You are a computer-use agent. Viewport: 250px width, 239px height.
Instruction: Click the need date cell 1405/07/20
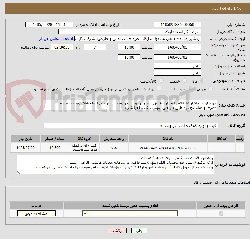25,148
